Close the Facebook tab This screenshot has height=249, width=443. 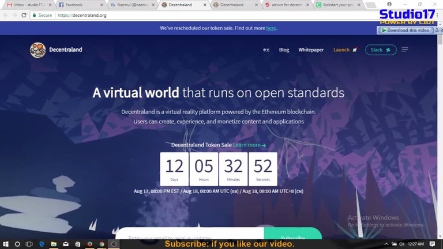click(102, 5)
